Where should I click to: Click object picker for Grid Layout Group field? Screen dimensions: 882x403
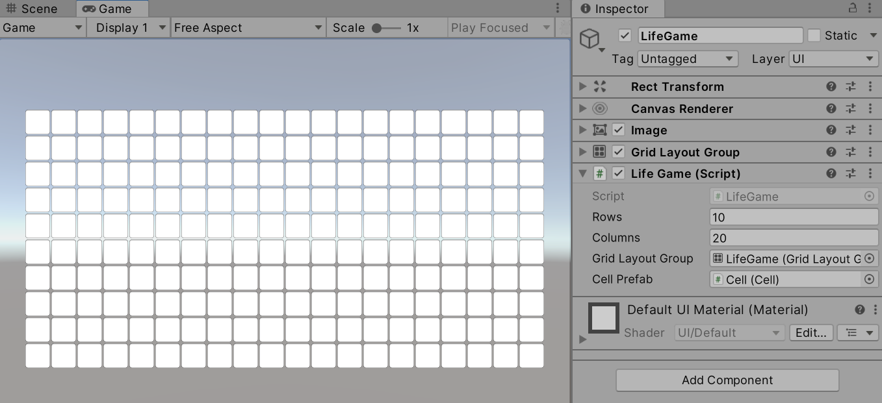pyautogui.click(x=869, y=259)
